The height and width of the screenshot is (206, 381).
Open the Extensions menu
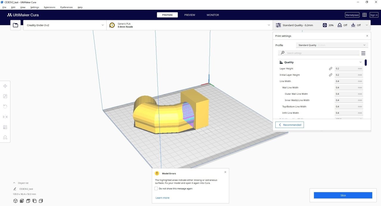pos(49,7)
